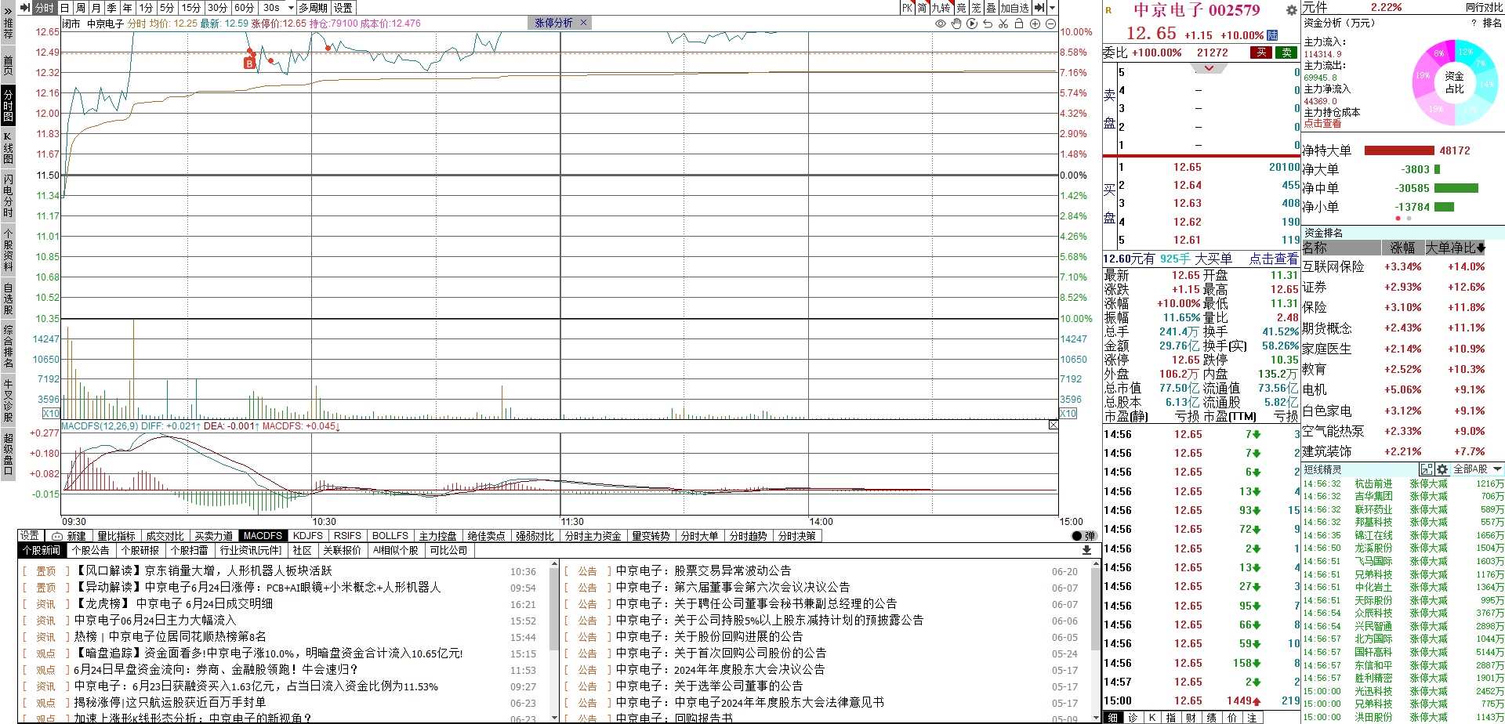Click the 笼 button in toolbar
The width and height of the screenshot is (1505, 724).
(x=976, y=8)
